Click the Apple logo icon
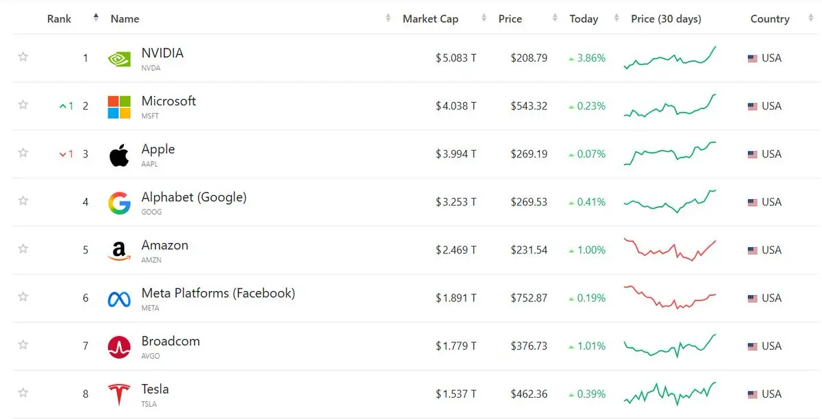 (x=119, y=155)
